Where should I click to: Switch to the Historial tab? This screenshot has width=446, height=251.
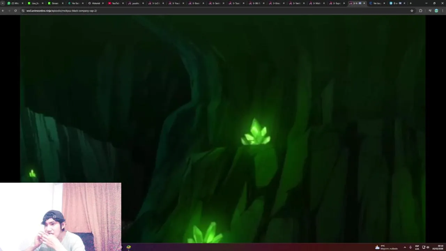coord(95,3)
